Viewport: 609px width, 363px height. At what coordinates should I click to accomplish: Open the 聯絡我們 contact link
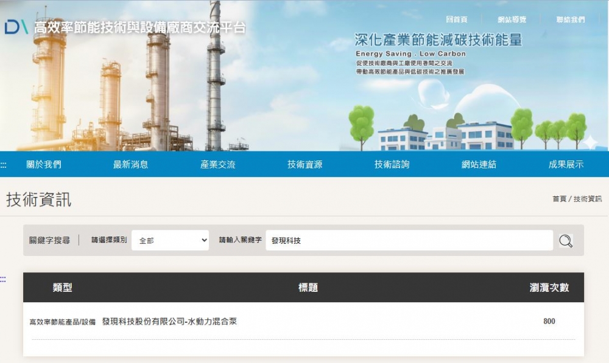tap(570, 19)
